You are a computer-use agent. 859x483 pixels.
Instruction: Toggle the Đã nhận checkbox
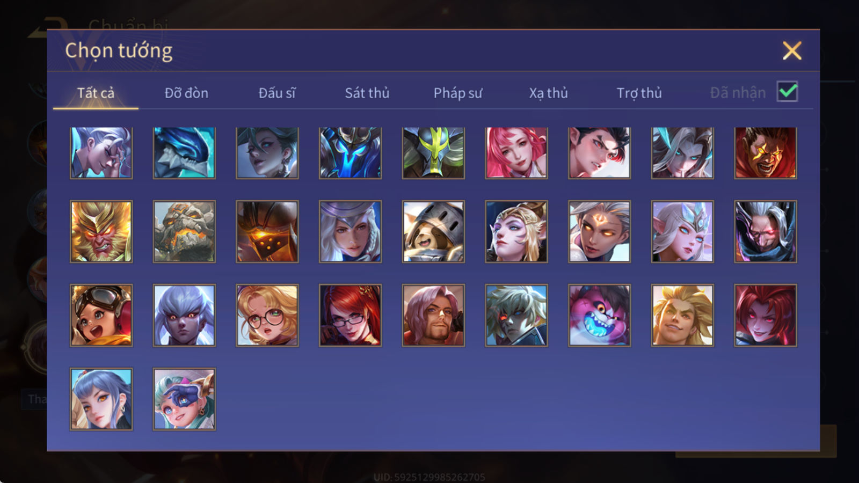tap(787, 92)
